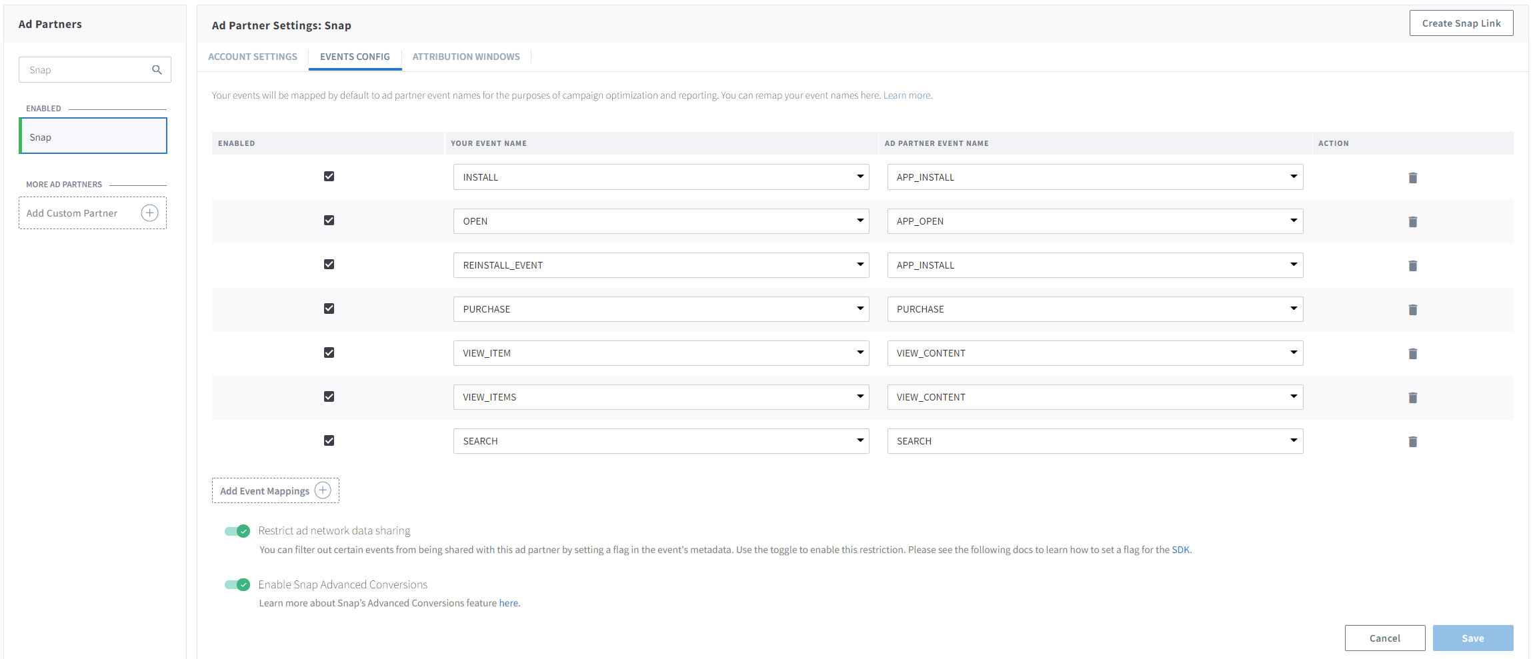The width and height of the screenshot is (1533, 659).
Task: Uncheck the SEARCH row enabled checkbox
Action: tap(329, 440)
